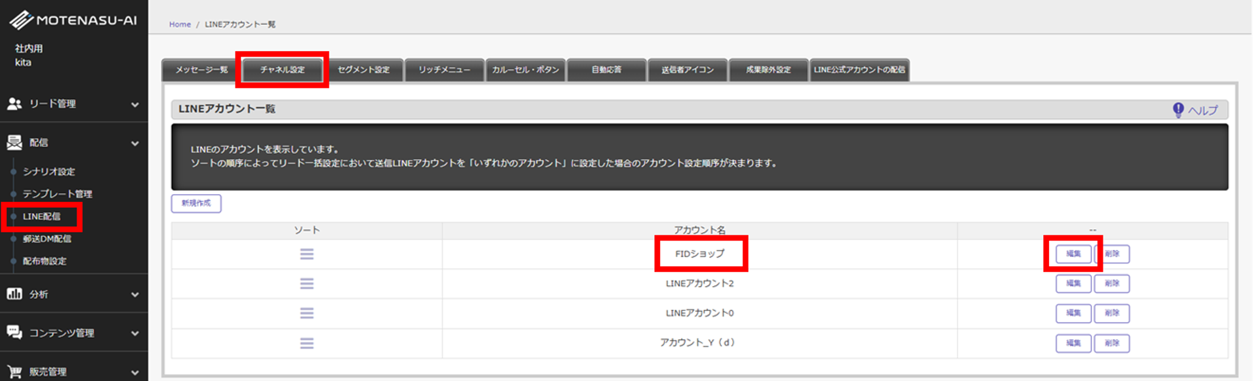Delete the LINEアカウント2 account
Image resolution: width=1253 pixels, height=381 pixels.
click(1111, 283)
